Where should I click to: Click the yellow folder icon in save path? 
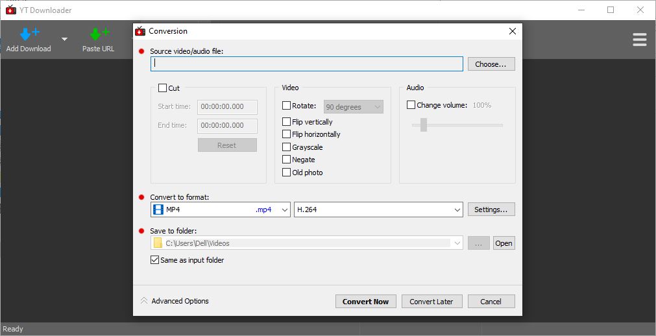click(158, 243)
